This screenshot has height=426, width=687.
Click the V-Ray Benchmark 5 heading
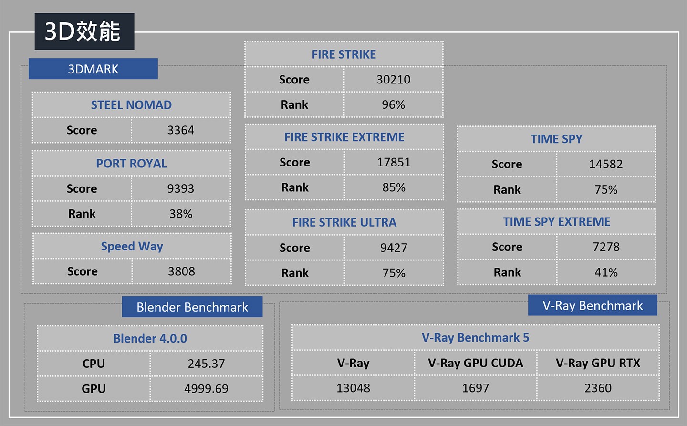(x=476, y=338)
